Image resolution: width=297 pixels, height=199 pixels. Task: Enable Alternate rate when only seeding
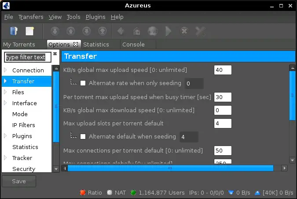coord(83,83)
